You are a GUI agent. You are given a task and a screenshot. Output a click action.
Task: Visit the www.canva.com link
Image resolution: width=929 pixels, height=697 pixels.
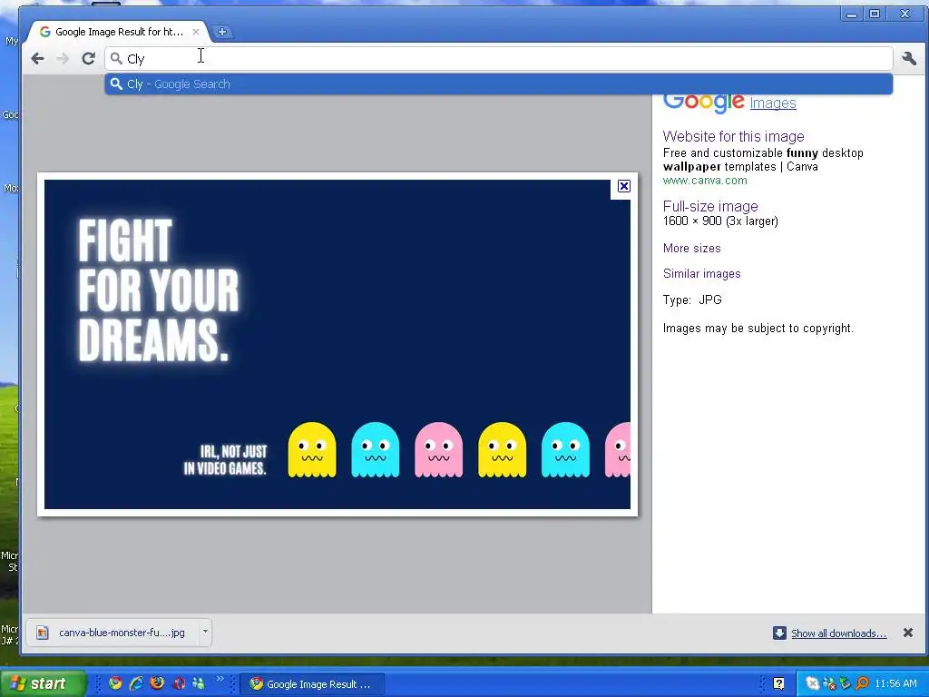[705, 181]
